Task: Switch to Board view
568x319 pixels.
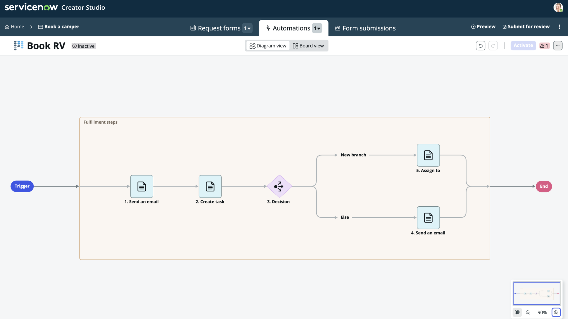Action: [309, 46]
